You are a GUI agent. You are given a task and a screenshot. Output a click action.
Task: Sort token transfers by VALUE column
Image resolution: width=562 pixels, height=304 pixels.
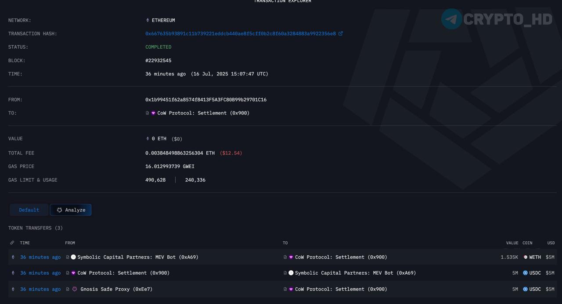pos(512,243)
